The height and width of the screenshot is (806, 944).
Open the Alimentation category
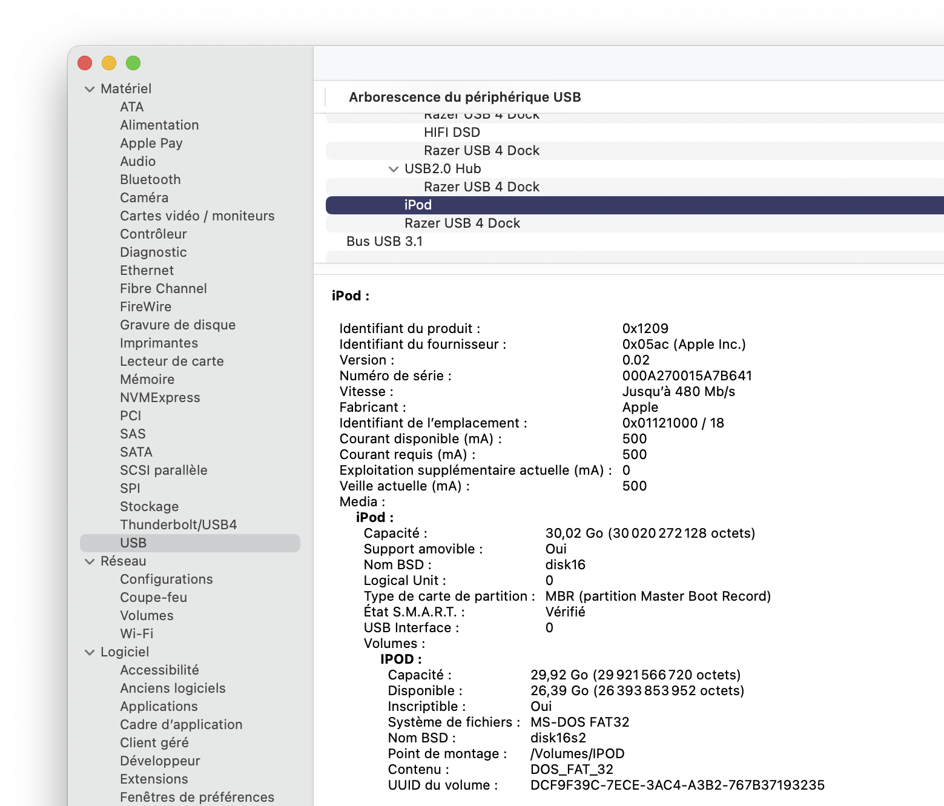159,125
